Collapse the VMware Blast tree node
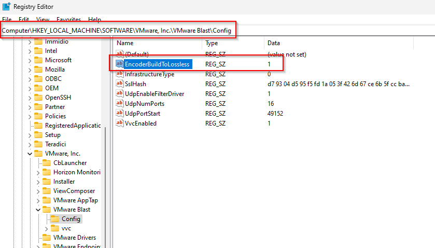The width and height of the screenshot is (435, 248). pyautogui.click(x=38, y=210)
